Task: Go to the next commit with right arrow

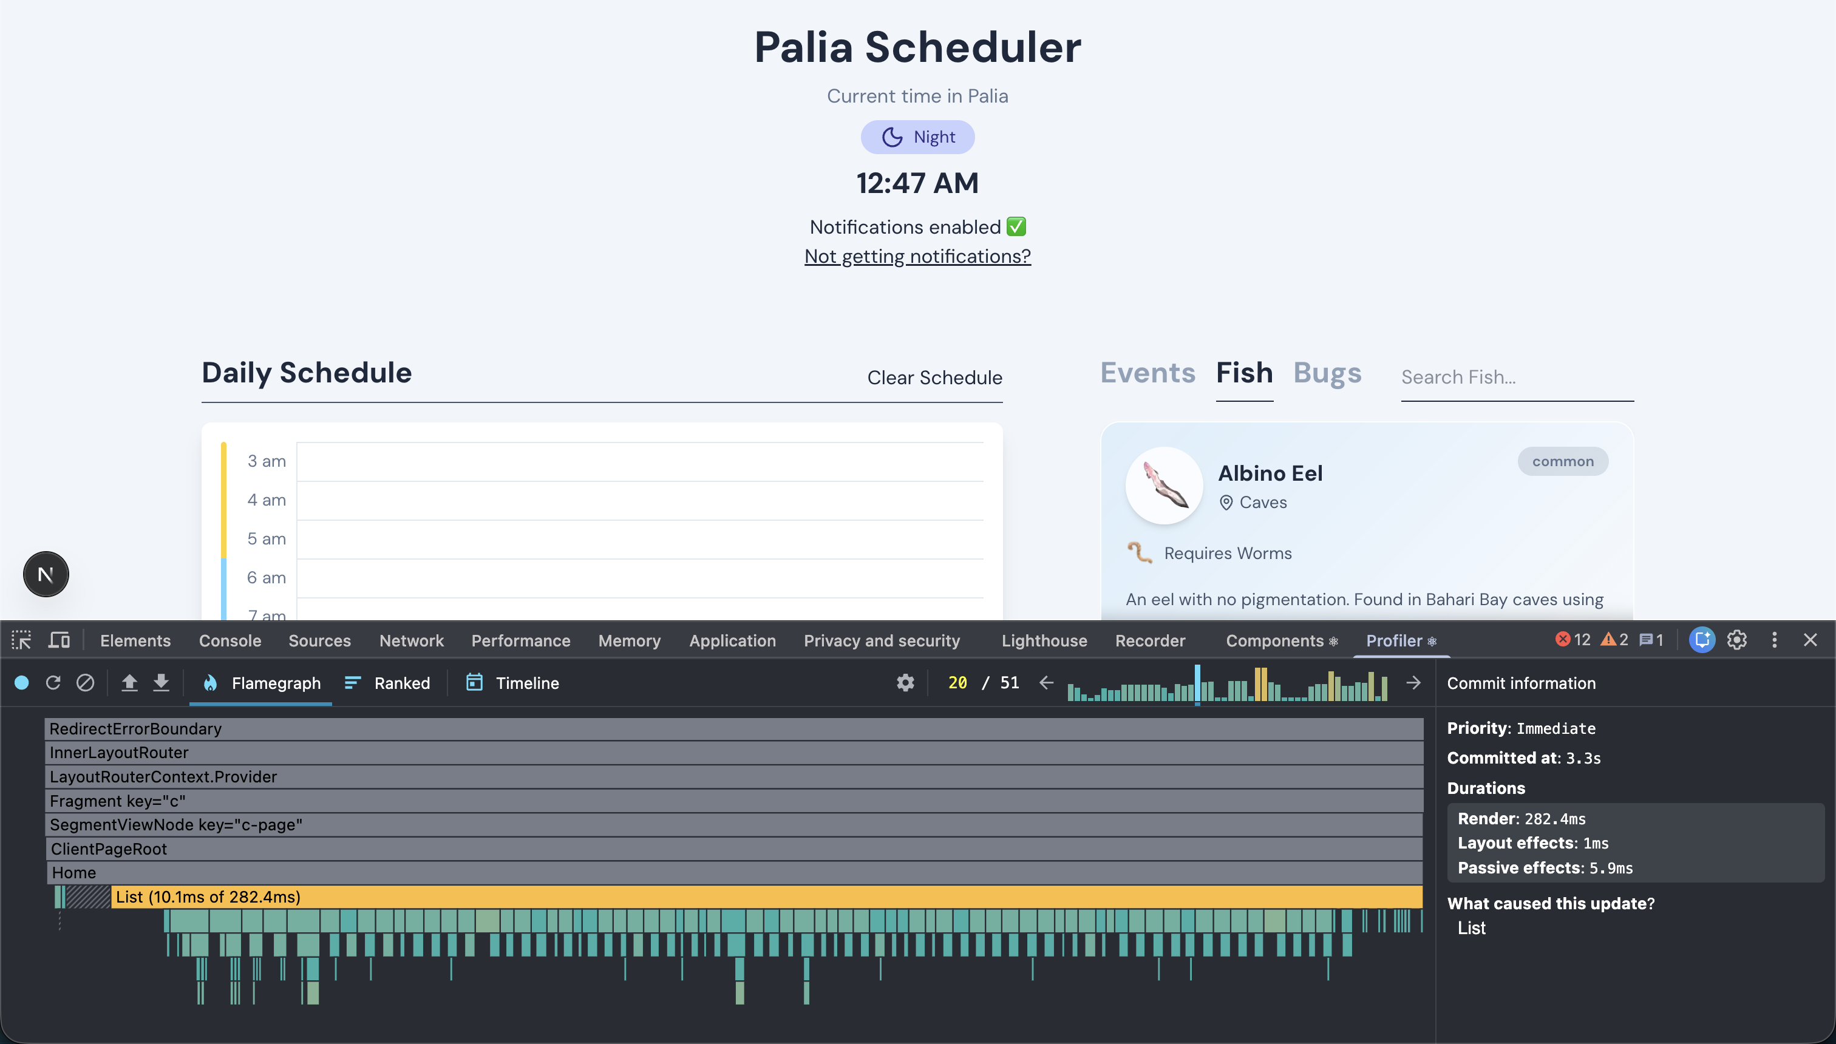Action: click(x=1413, y=683)
